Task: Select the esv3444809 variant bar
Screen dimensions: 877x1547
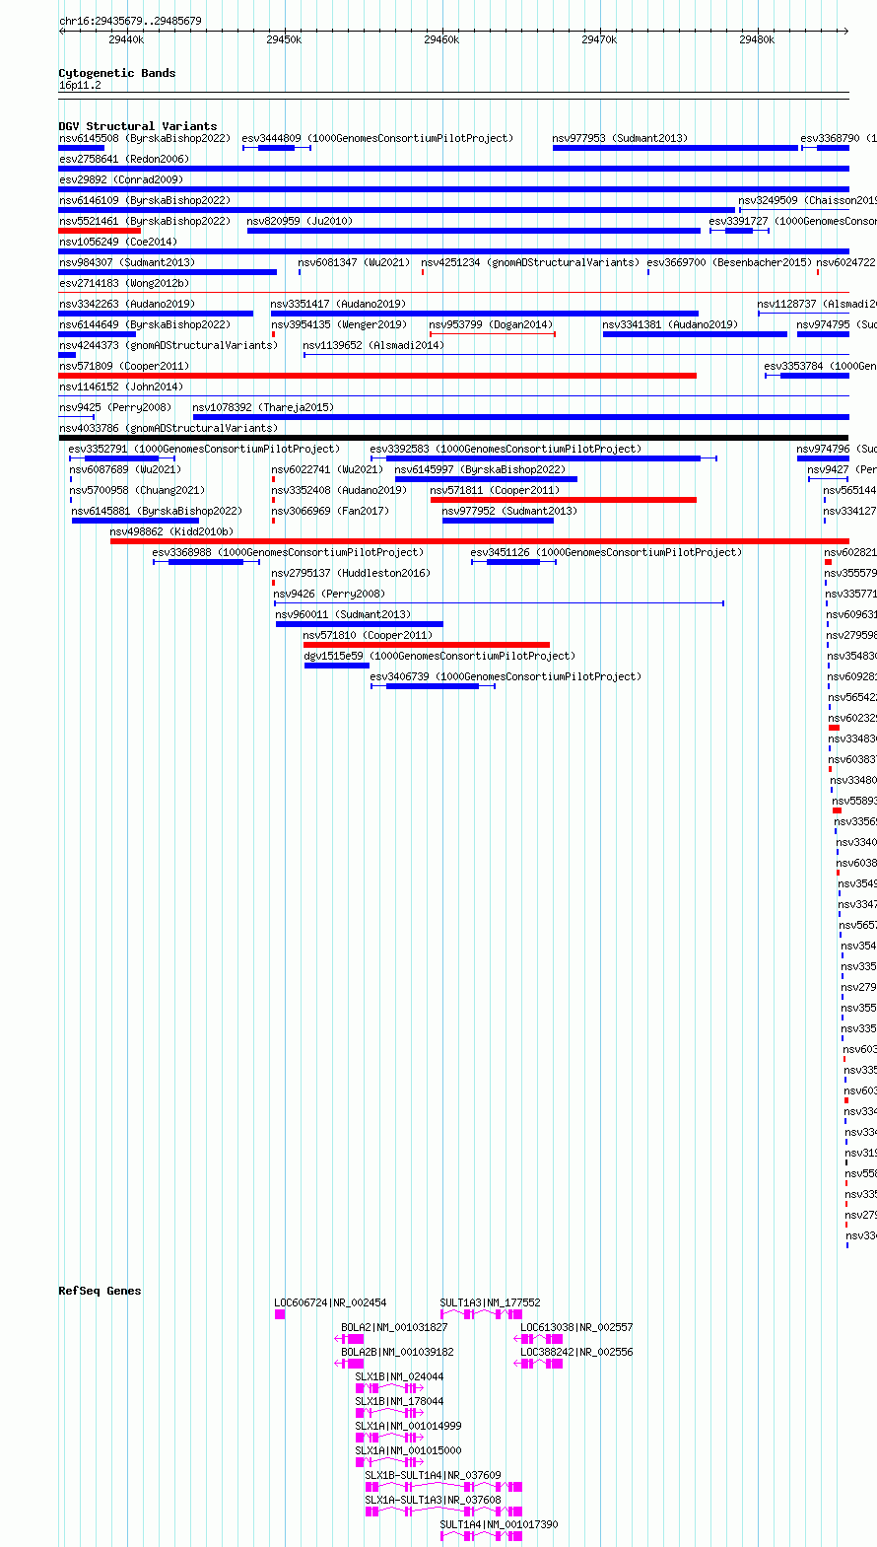Action: point(277,148)
